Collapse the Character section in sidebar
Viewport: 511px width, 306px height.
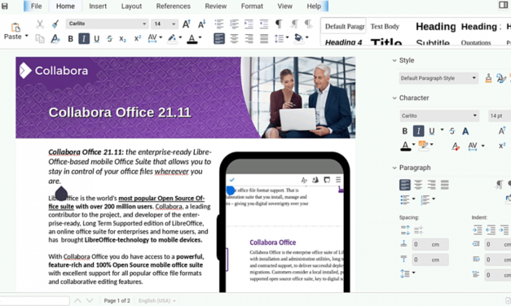click(394, 98)
